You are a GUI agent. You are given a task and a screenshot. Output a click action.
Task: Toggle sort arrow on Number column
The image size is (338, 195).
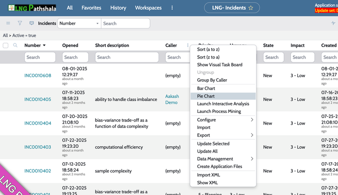[x=44, y=45]
